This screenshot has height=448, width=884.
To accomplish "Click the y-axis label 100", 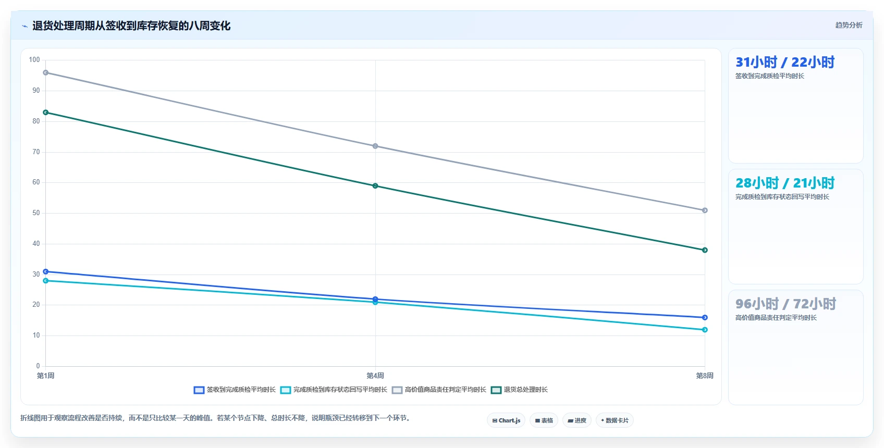I will coord(34,60).
